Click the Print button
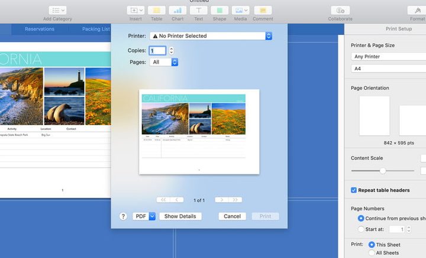This screenshot has height=258, width=426. coord(265,216)
